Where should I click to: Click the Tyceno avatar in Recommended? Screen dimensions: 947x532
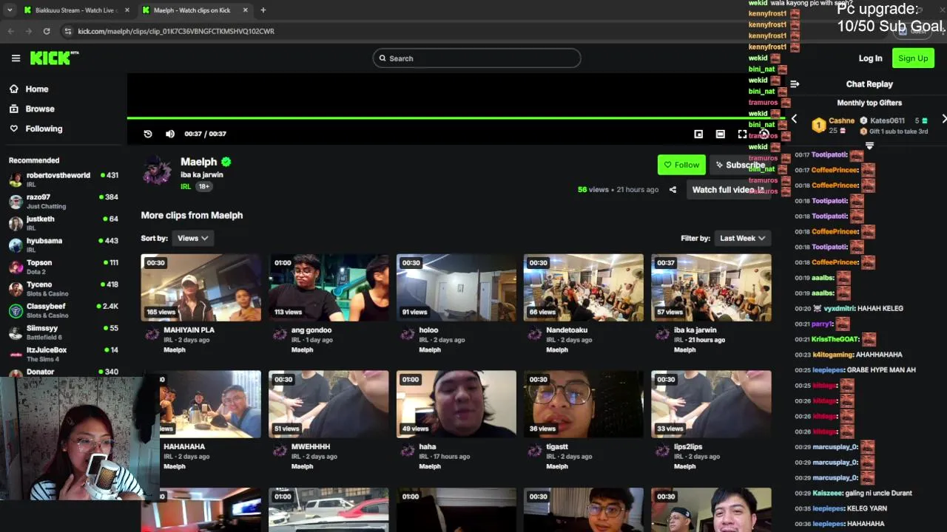[16, 289]
